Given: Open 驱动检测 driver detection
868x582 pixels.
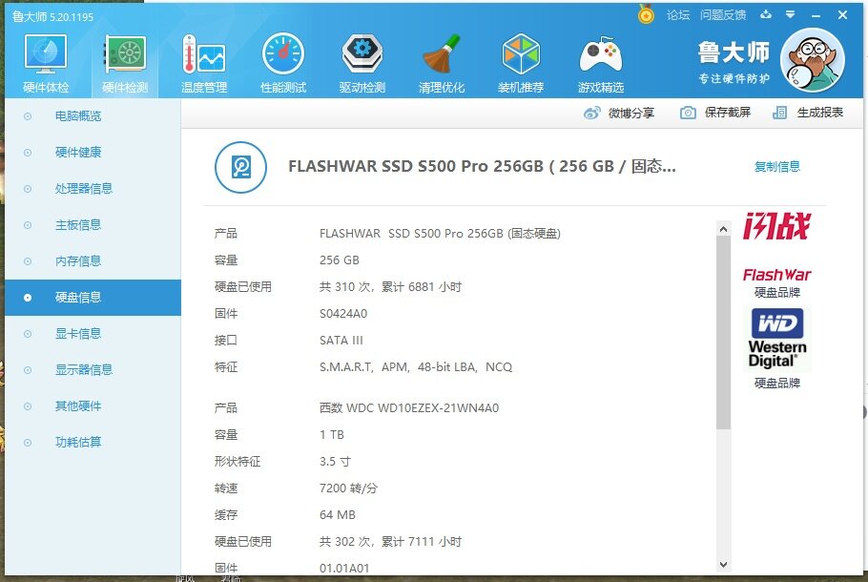Looking at the screenshot, I should (362, 64).
